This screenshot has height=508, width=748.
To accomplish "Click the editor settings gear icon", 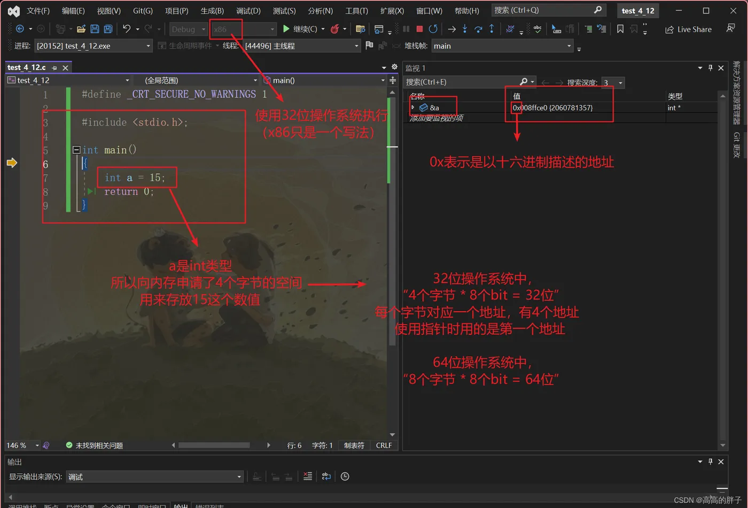I will point(394,67).
